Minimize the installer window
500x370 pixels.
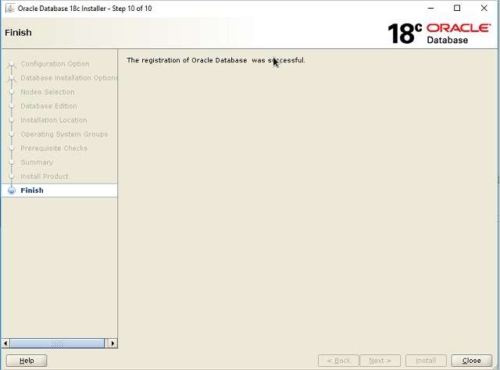coord(430,9)
